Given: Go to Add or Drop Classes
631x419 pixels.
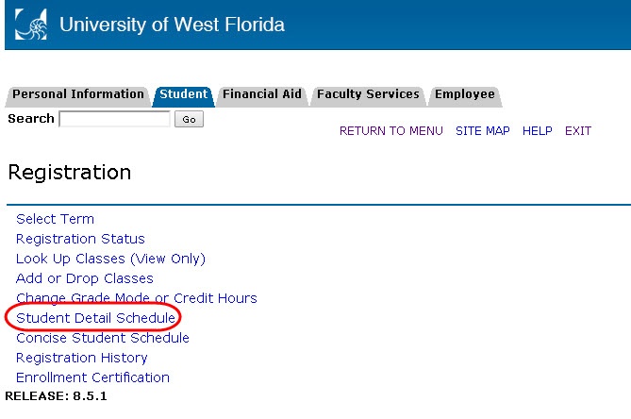Looking at the screenshot, I should click(85, 278).
